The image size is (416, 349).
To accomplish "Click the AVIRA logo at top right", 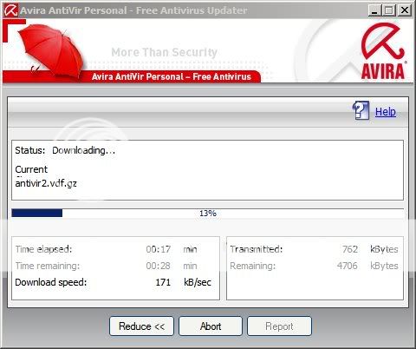I will click(x=383, y=51).
